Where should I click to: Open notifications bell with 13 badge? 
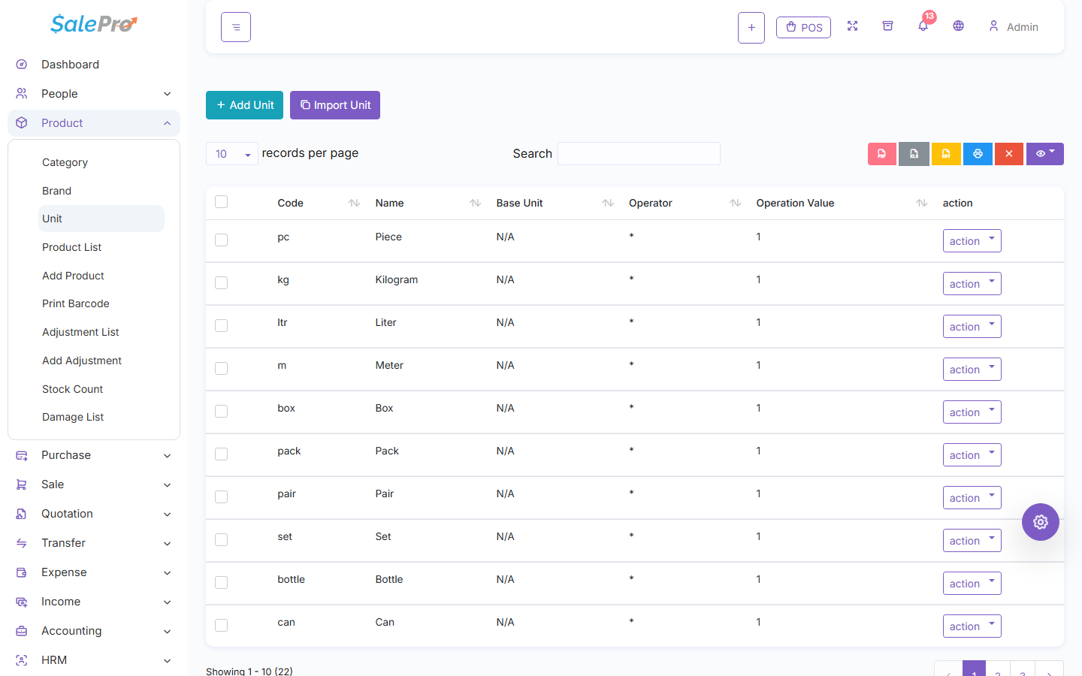coord(923,26)
